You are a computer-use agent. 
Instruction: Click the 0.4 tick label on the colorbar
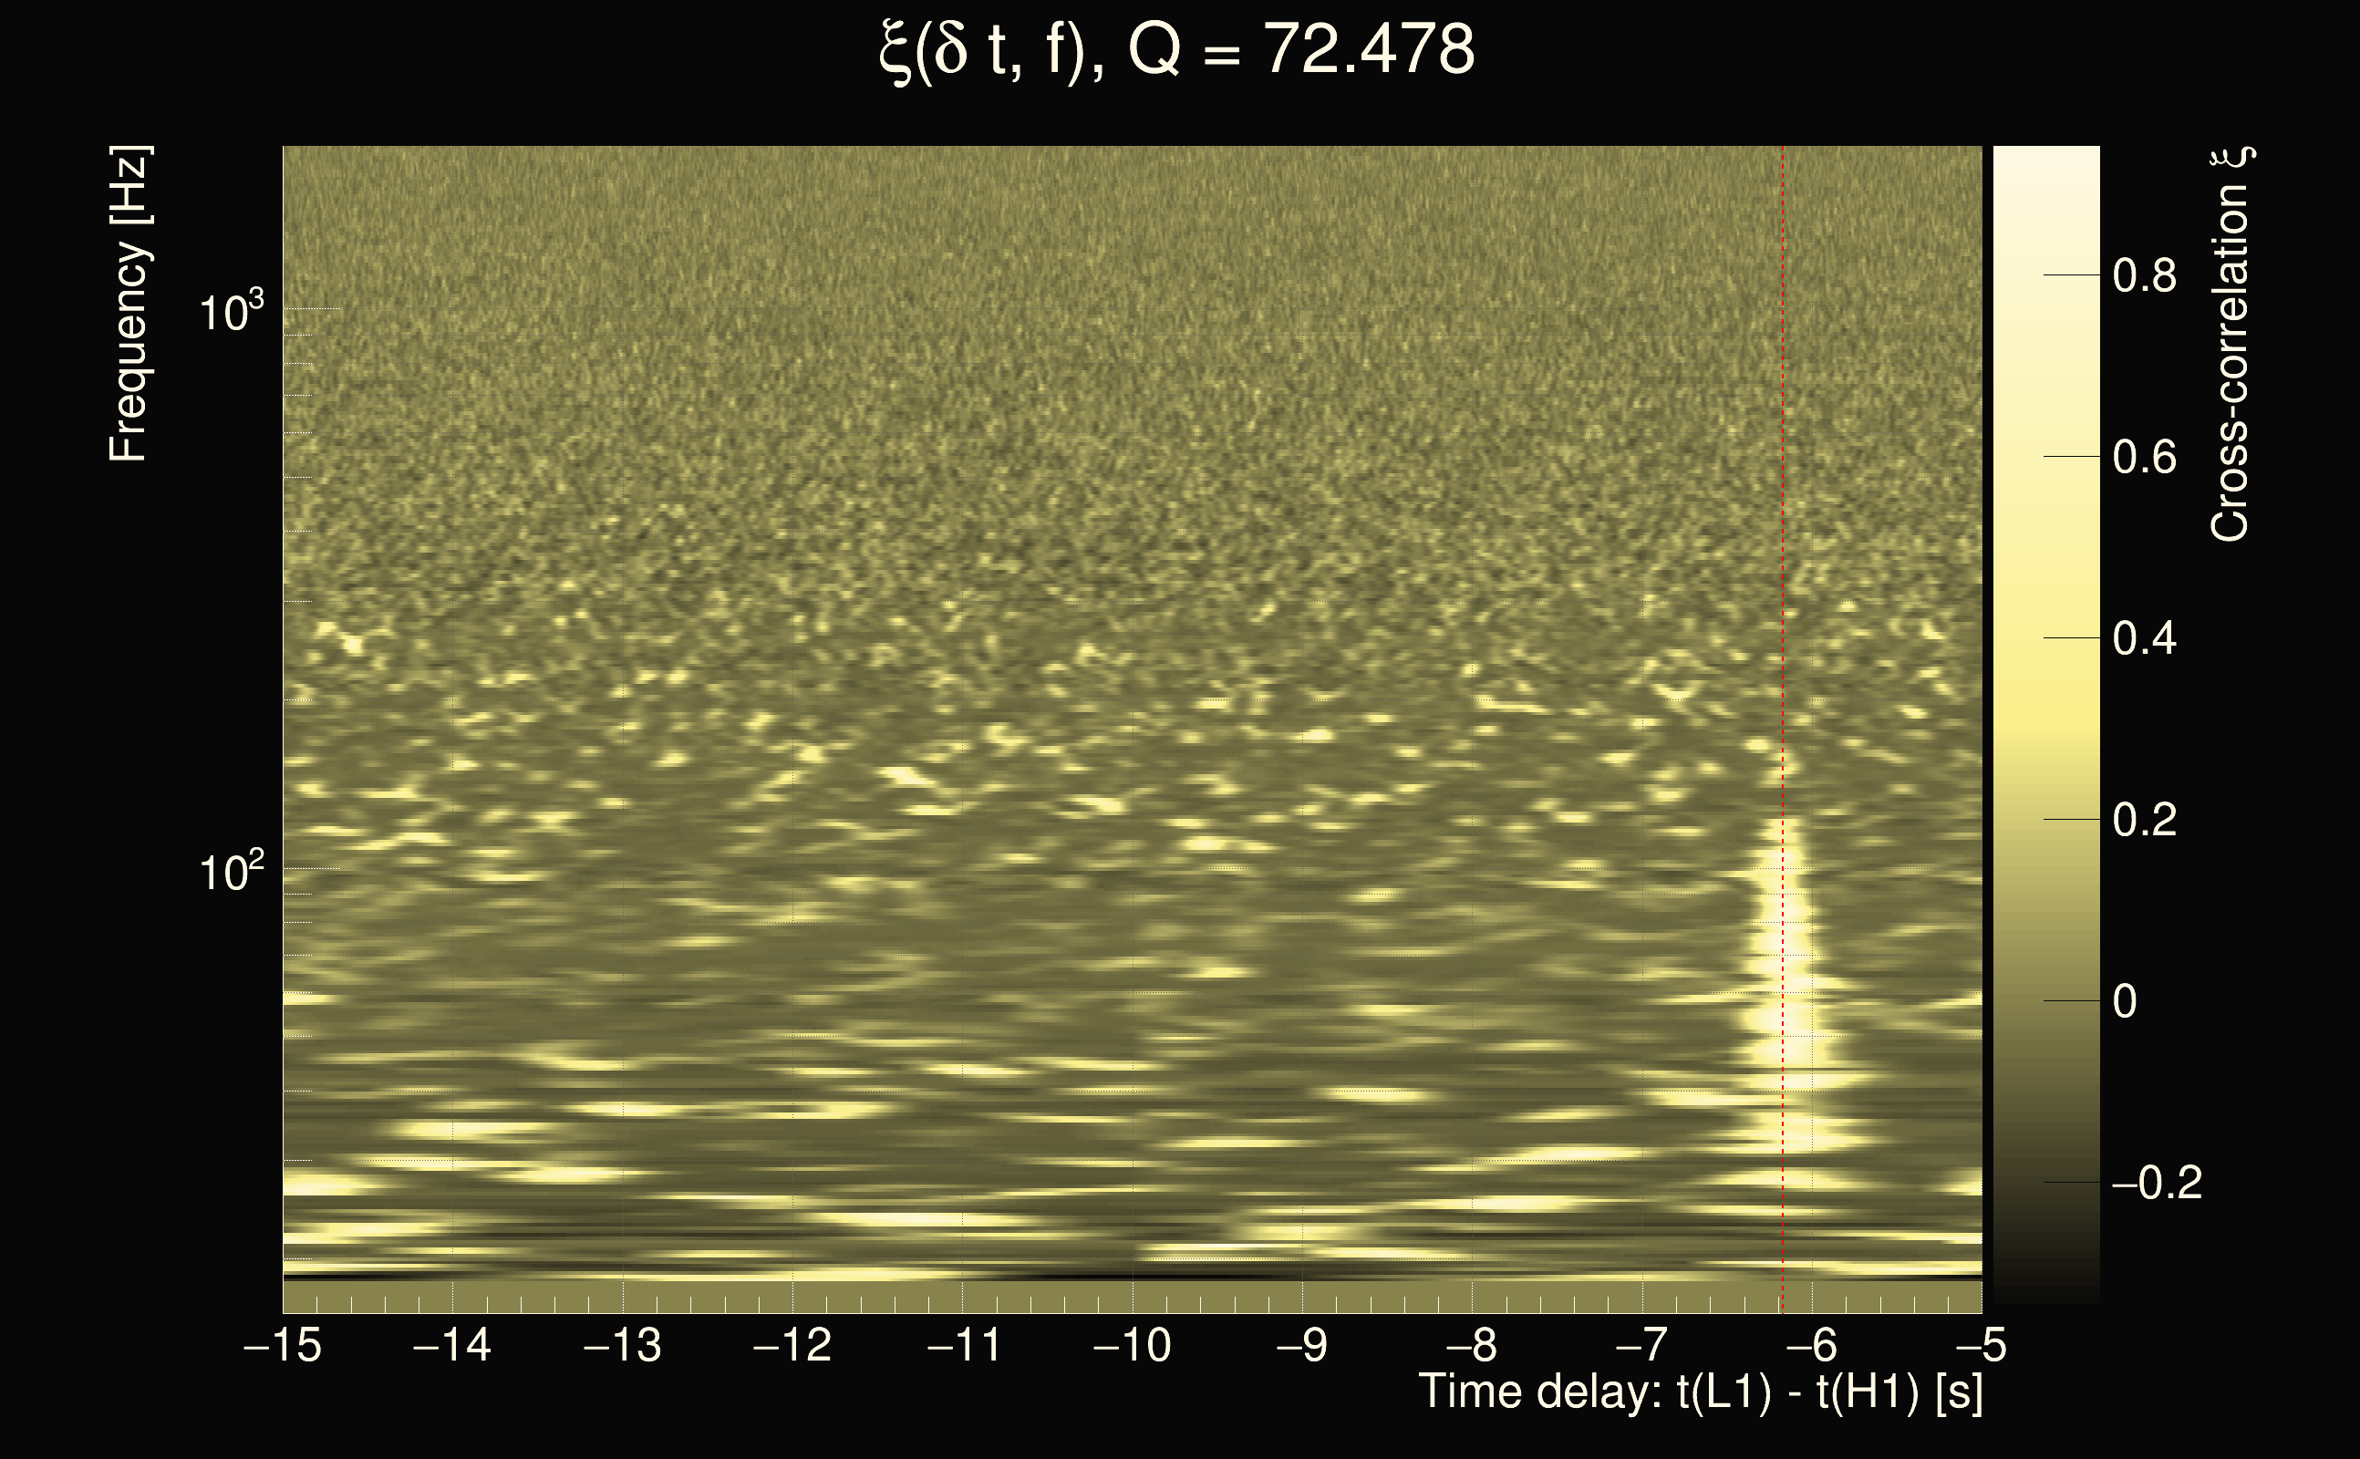coord(2144,639)
